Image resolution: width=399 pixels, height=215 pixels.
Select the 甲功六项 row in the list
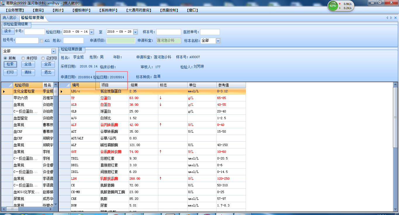[x=27, y=98]
